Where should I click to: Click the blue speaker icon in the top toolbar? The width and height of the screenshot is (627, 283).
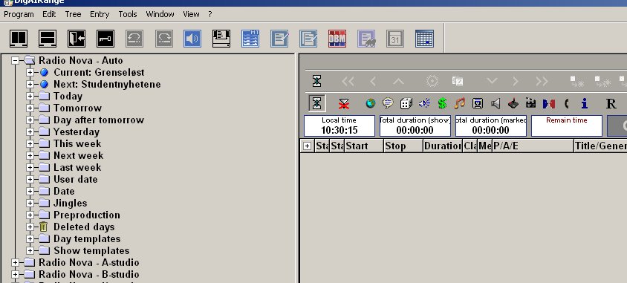point(192,39)
